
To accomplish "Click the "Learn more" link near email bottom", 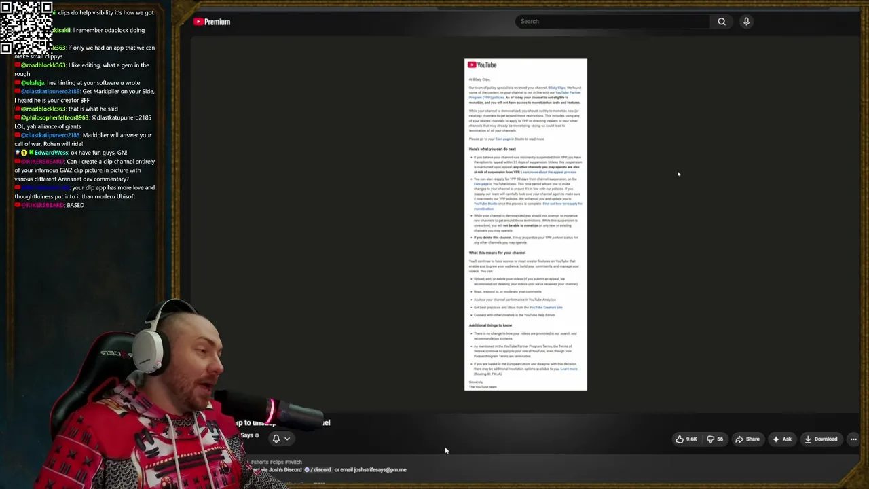I will pyautogui.click(x=569, y=369).
